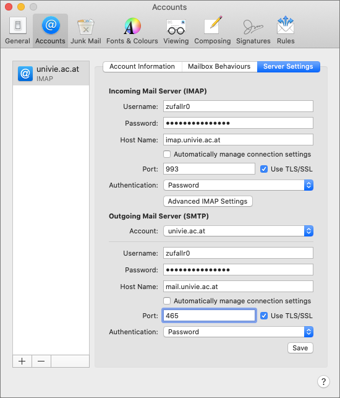Click the help question mark button
Screen dimensions: 340x398
(323, 381)
